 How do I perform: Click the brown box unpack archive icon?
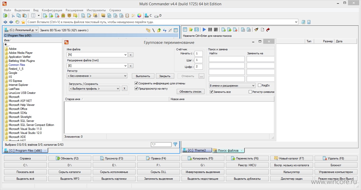pyautogui.click(x=69, y=16)
